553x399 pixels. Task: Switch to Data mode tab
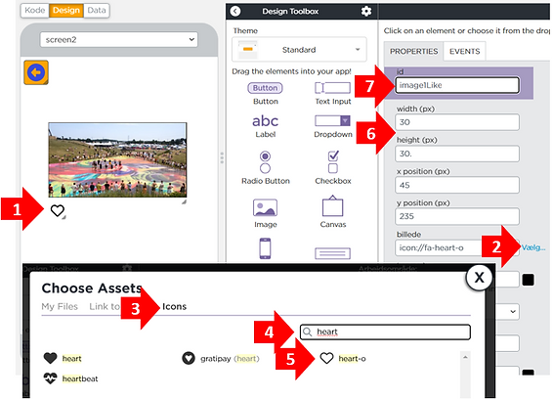pyautogui.click(x=97, y=10)
